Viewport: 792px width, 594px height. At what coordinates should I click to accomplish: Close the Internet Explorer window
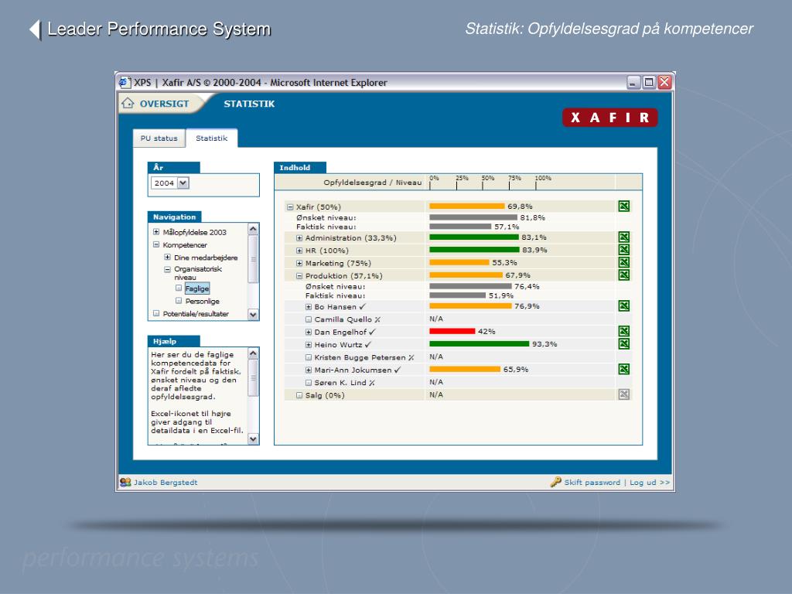[664, 82]
